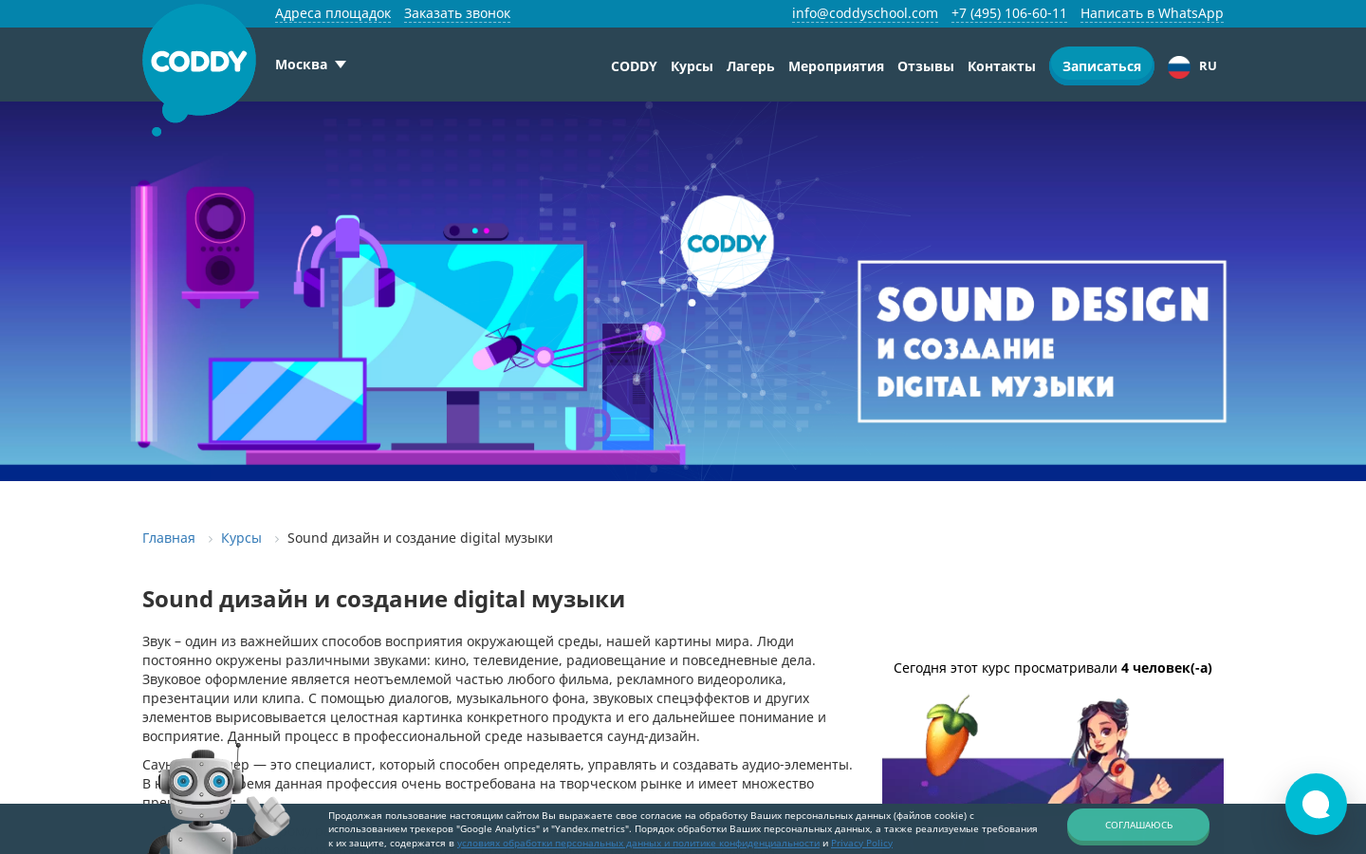The width and height of the screenshot is (1366, 854).
Task: Click the page heading Sound дизайн и создание digital музыки
Action: (383, 600)
